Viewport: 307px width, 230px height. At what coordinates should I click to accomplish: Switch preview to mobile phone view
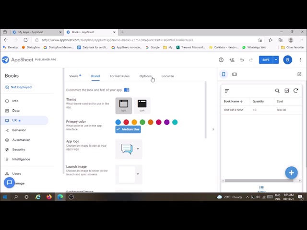[x=224, y=74]
